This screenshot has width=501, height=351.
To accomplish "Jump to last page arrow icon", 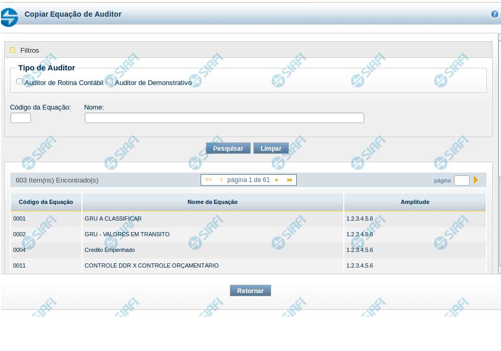I will click(289, 180).
